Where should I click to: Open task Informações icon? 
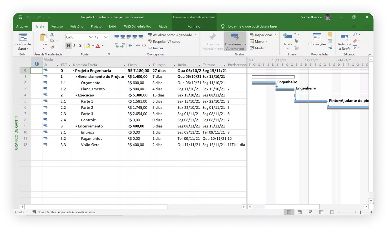(317, 37)
